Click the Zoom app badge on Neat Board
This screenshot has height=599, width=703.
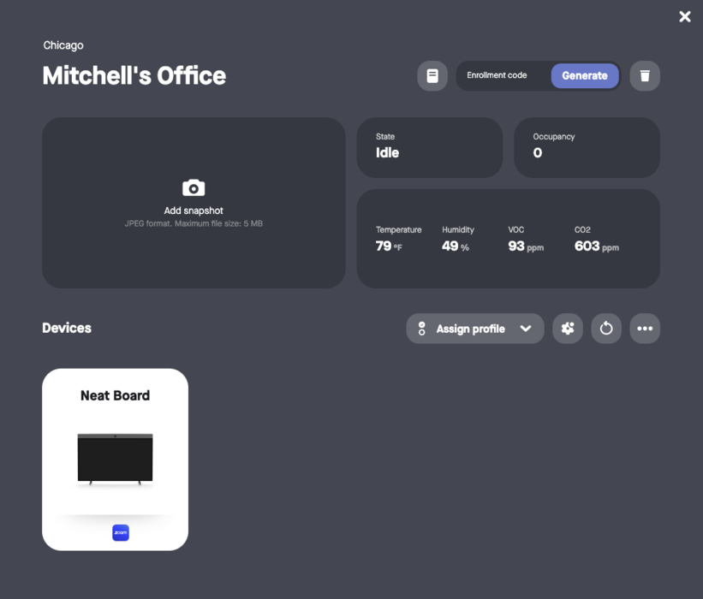(x=121, y=532)
